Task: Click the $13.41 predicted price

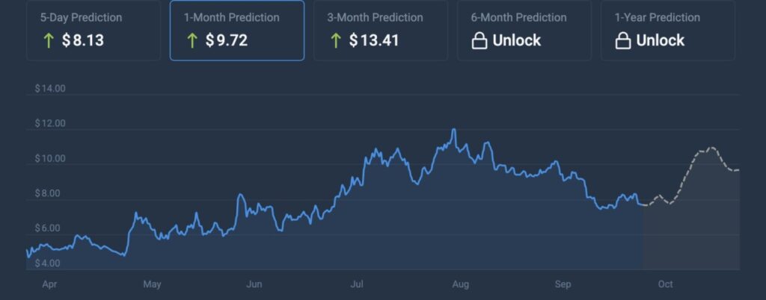Action: pyautogui.click(x=374, y=40)
